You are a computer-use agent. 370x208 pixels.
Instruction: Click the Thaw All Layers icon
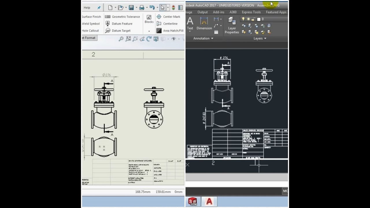256,32
